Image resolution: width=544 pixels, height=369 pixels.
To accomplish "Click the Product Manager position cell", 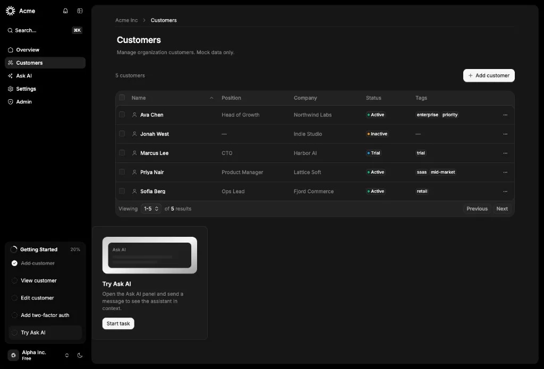I will [242, 172].
